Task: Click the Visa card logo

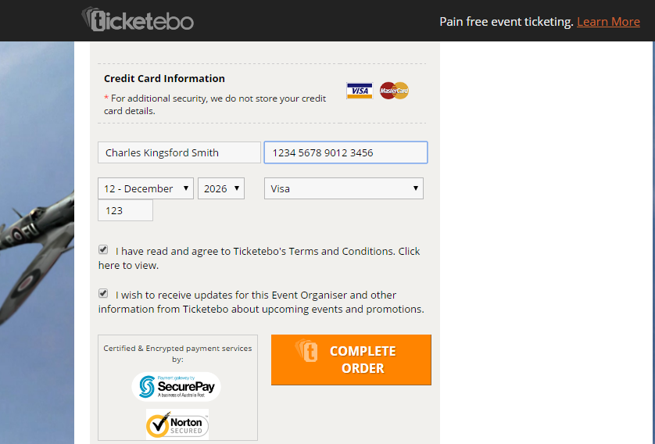Action: coord(360,91)
